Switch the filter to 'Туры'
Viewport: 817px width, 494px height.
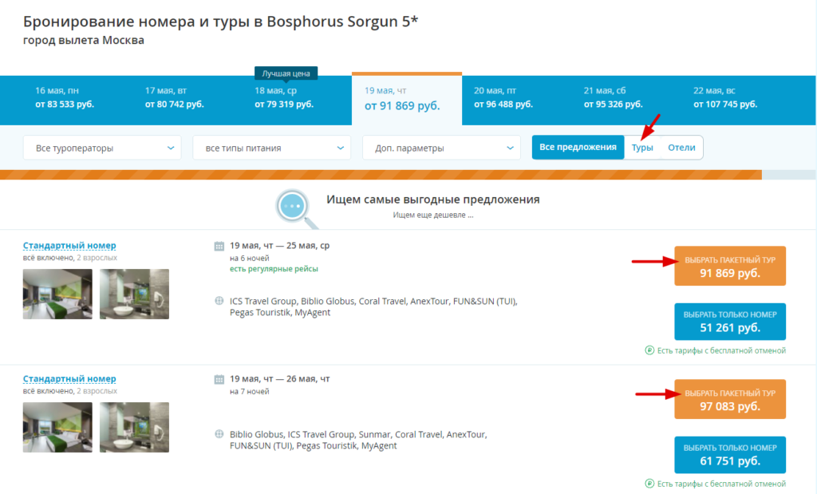[642, 147]
